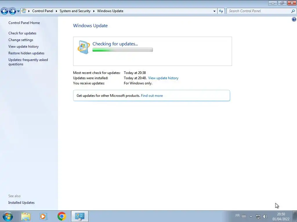
Task: Click the Checking for updates... heading
Action: [115, 44]
